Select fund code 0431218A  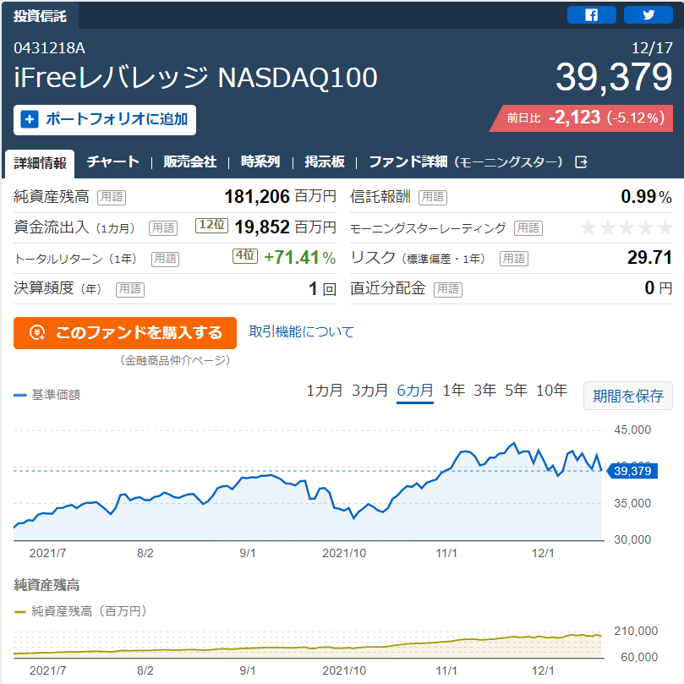(49, 48)
